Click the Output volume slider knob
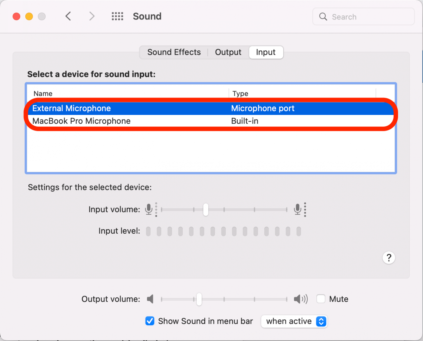 coord(199,299)
